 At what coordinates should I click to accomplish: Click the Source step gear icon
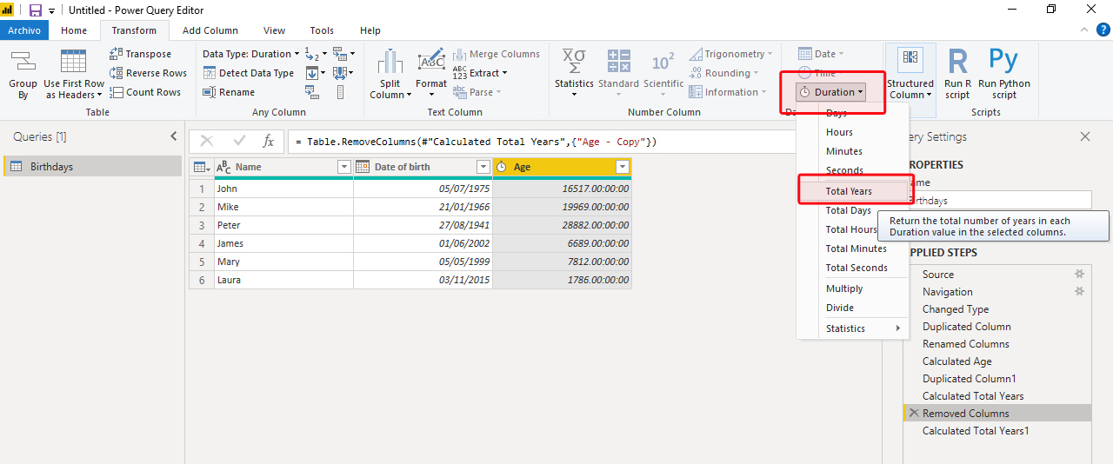point(1079,274)
